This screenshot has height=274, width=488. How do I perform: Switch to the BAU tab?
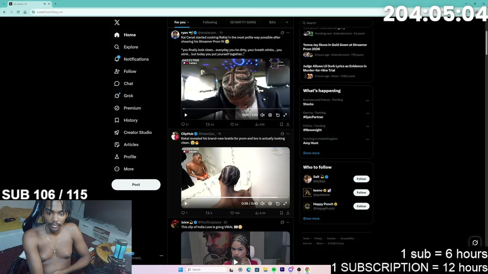272,22
